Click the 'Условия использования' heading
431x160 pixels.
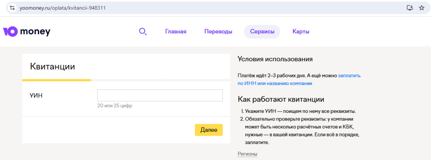click(275, 59)
